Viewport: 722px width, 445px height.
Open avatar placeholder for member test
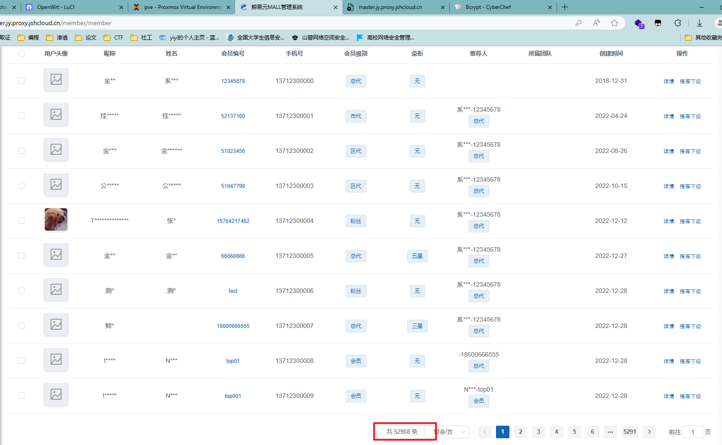(x=56, y=289)
